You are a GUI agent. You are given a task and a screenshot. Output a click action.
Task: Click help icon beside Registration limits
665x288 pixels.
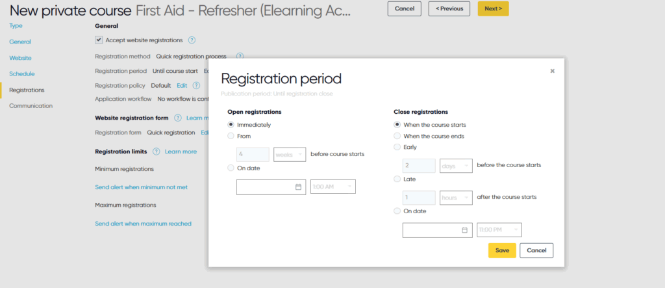point(156,151)
